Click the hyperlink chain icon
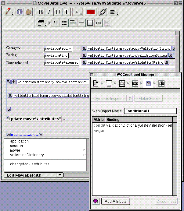The width and height of the screenshot is (184, 211). 103,12
